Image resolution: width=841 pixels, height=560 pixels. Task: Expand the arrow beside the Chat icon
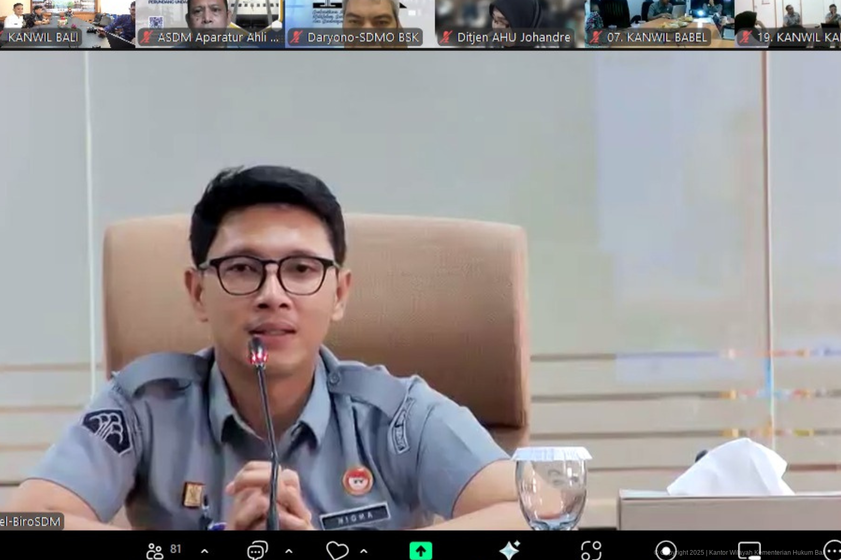point(289,551)
